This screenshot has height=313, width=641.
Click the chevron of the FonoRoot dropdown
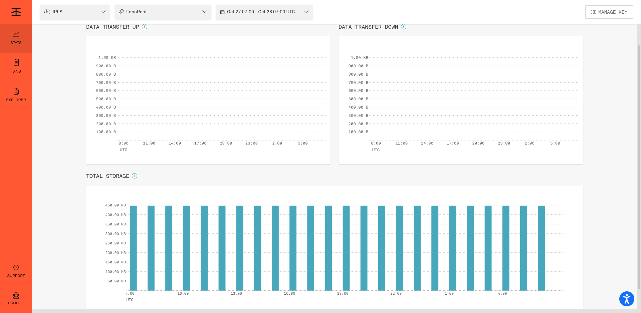[205, 12]
